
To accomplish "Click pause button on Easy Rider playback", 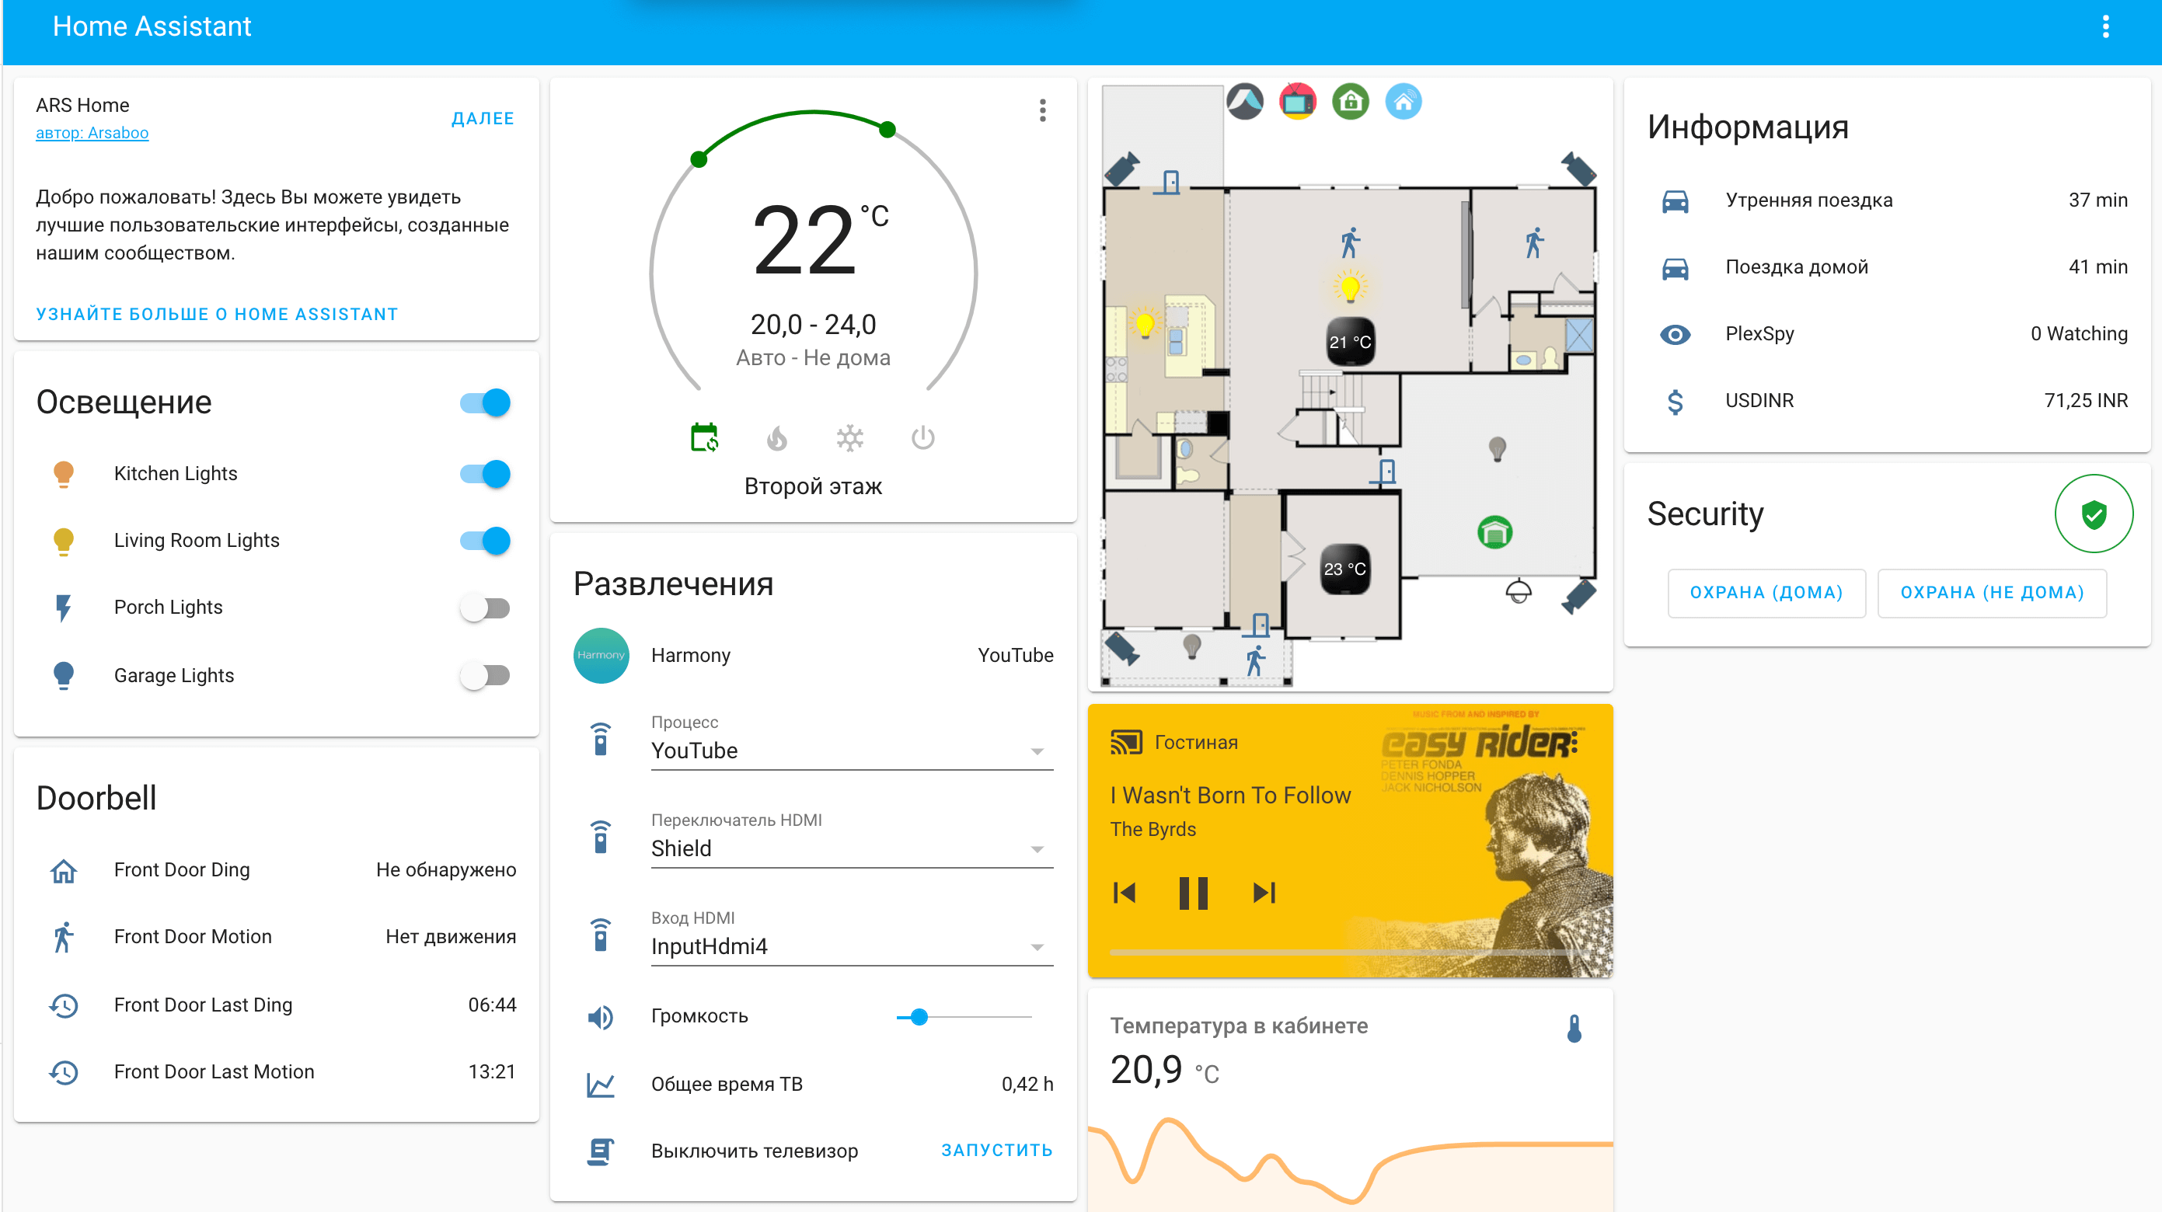I will (x=1195, y=893).
